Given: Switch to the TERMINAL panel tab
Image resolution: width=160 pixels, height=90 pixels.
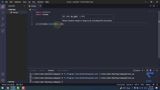Looking at the screenshot, I should [51, 70].
